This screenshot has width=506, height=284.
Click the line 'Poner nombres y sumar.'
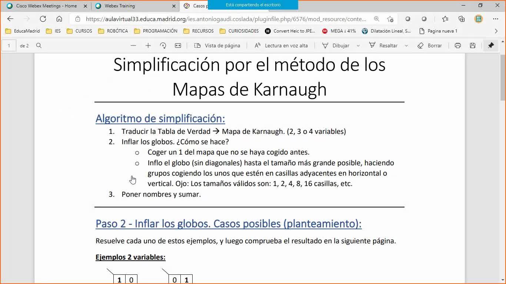point(161,194)
